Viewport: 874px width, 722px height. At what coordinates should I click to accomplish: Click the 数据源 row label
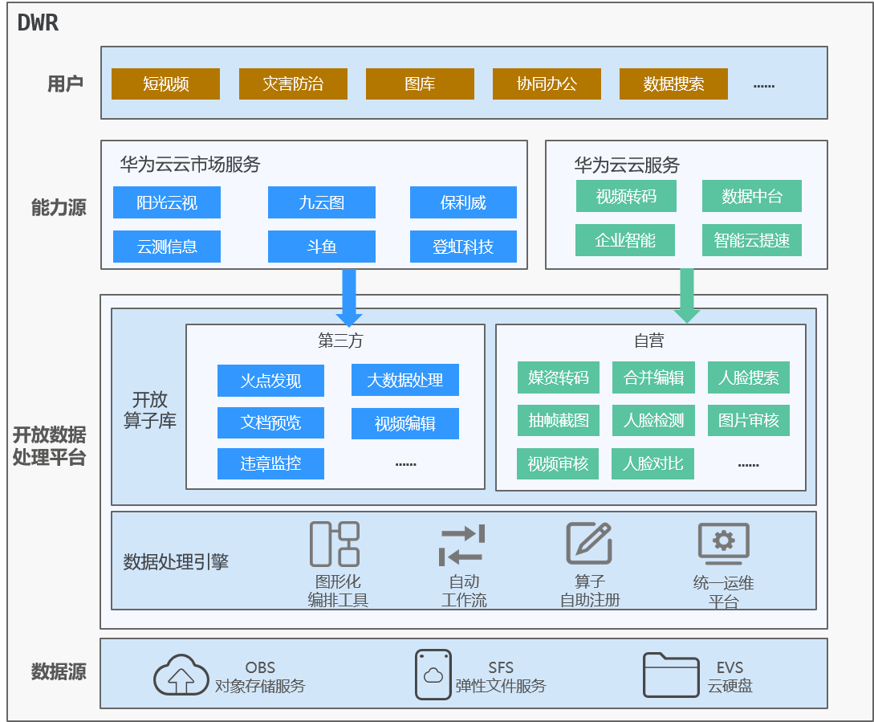click(x=59, y=671)
